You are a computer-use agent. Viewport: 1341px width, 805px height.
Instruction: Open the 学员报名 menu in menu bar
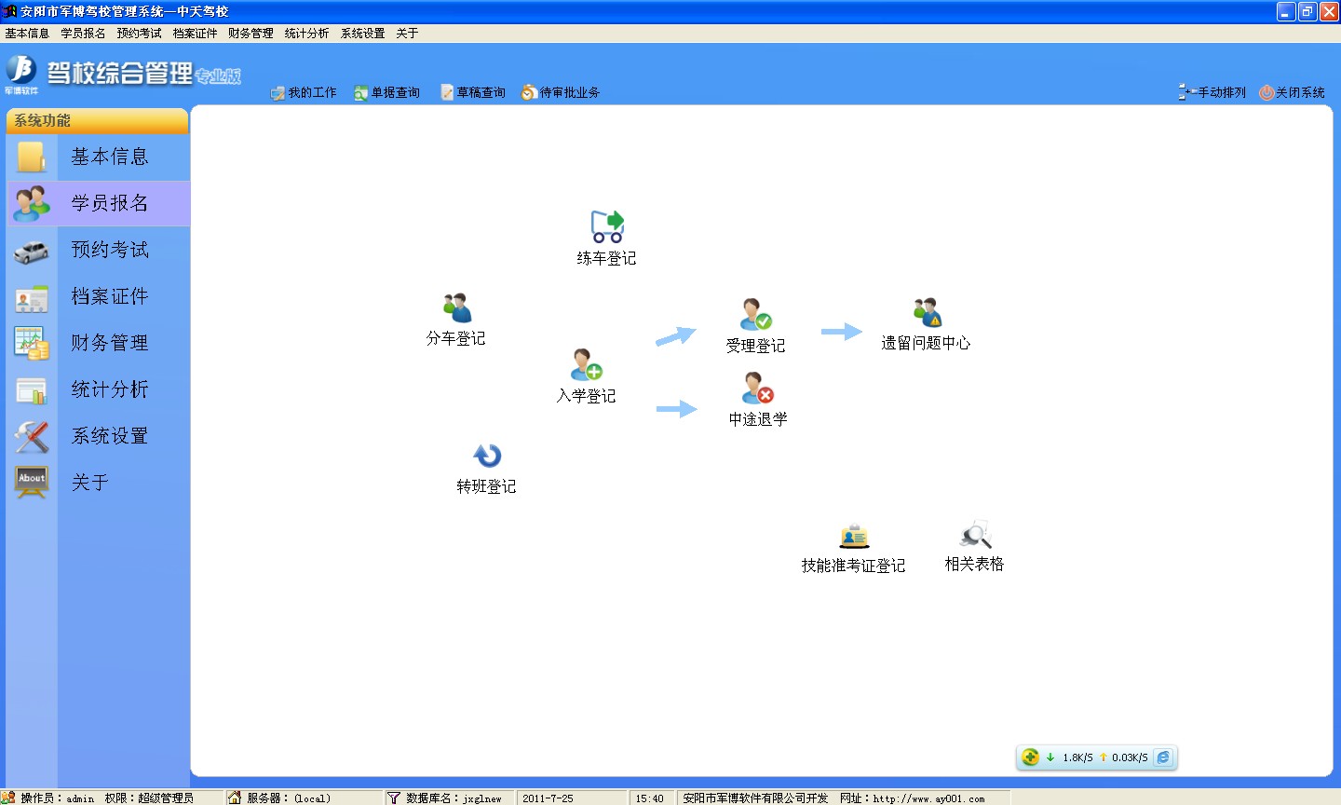tap(83, 34)
